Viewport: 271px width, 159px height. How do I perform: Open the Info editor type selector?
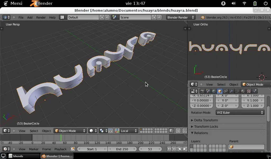click(6, 17)
